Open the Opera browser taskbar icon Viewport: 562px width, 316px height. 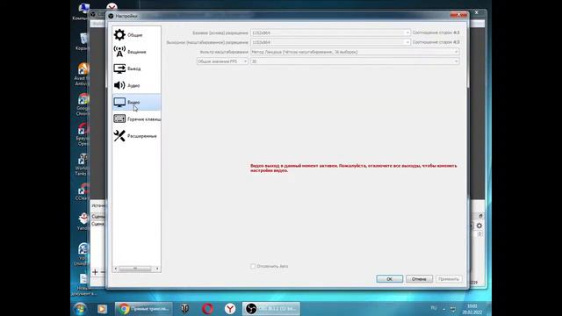click(207, 308)
